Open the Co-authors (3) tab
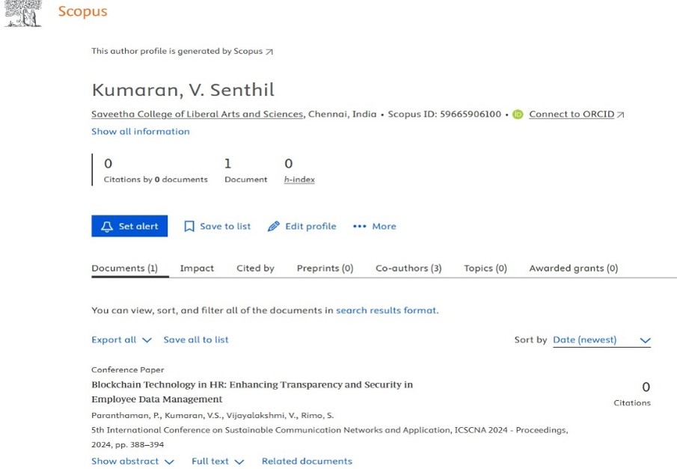This screenshot has width=677, height=469. point(408,269)
